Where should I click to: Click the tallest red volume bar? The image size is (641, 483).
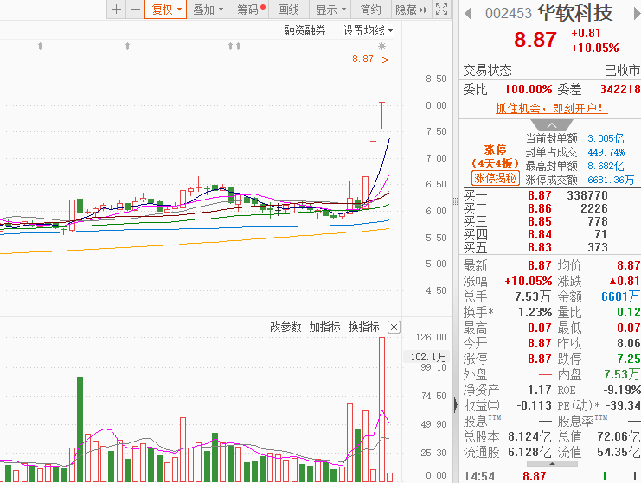pyautogui.click(x=381, y=410)
